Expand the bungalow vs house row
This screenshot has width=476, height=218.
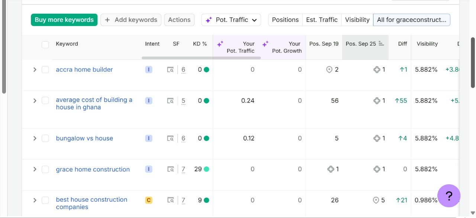[35, 138]
